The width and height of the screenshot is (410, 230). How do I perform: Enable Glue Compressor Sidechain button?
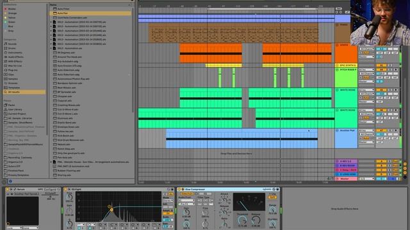[x=187, y=194]
